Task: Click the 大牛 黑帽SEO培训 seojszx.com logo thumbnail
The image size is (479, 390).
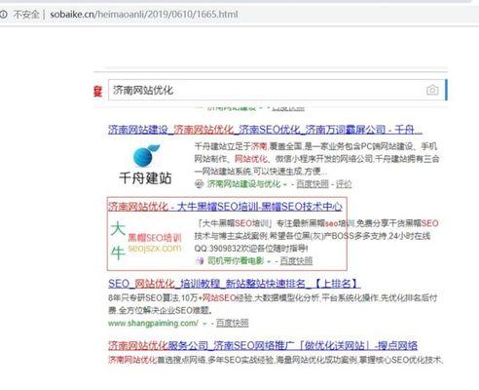Action: (146, 241)
